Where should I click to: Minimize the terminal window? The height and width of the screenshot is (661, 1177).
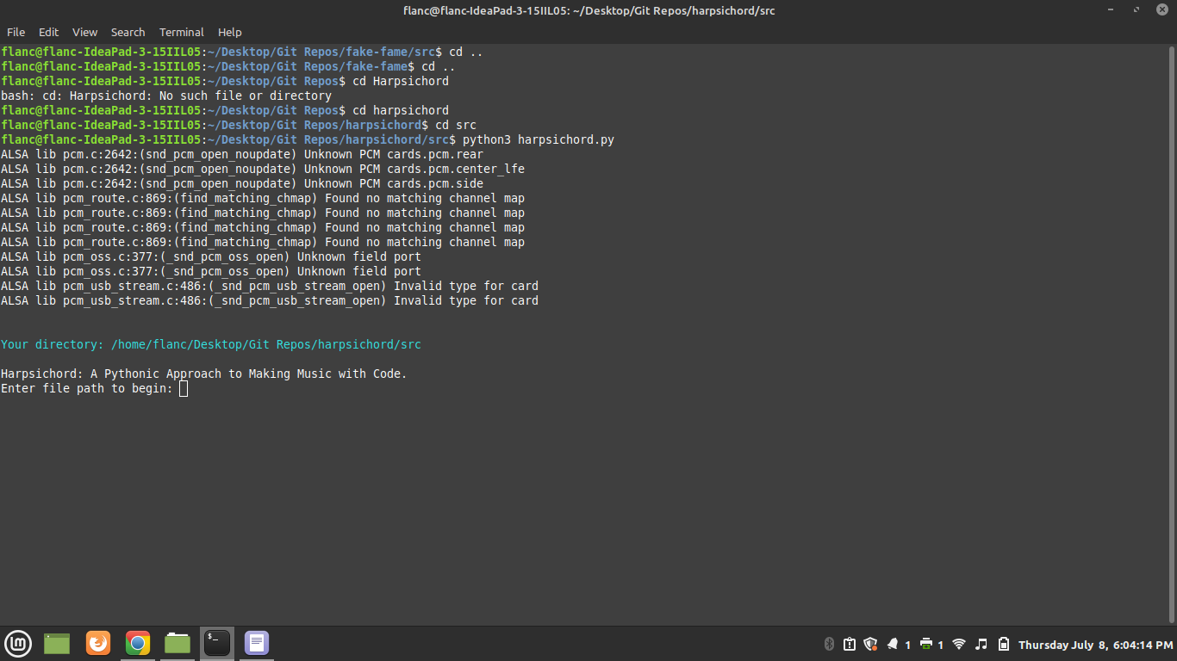pyautogui.click(x=1111, y=10)
